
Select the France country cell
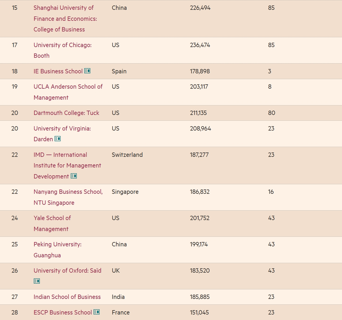point(121,312)
